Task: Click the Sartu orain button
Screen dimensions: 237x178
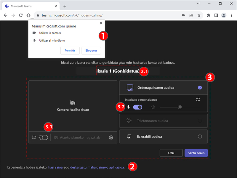Action: 196,153
